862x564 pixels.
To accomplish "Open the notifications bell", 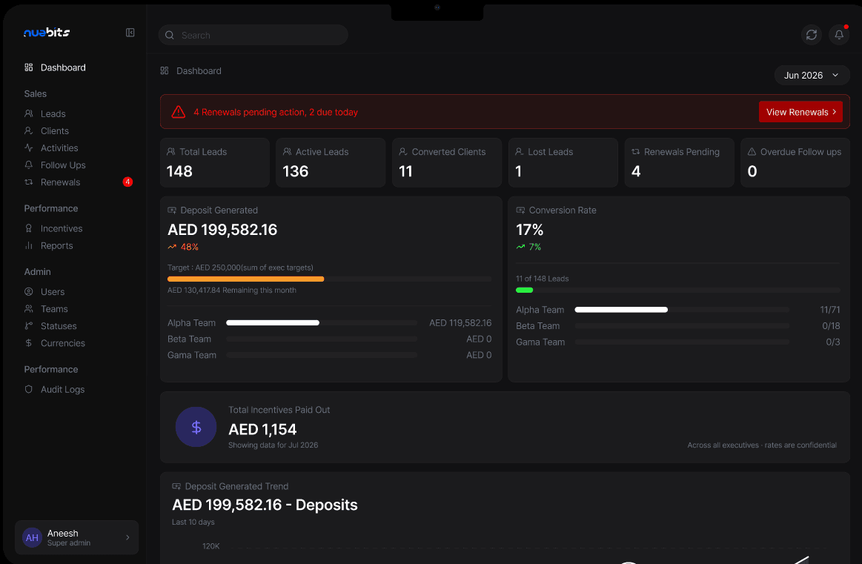I will point(839,35).
